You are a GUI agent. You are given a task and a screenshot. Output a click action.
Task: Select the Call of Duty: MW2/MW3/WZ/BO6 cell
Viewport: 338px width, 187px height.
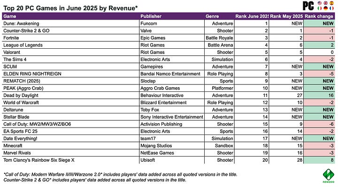coord(71,124)
